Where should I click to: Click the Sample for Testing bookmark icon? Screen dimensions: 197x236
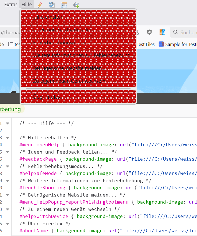click(x=161, y=44)
